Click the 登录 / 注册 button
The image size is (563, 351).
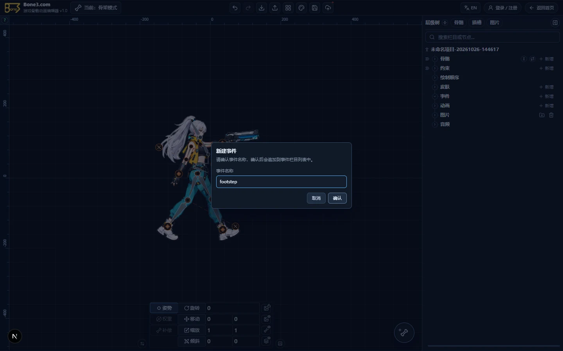pyautogui.click(x=503, y=8)
